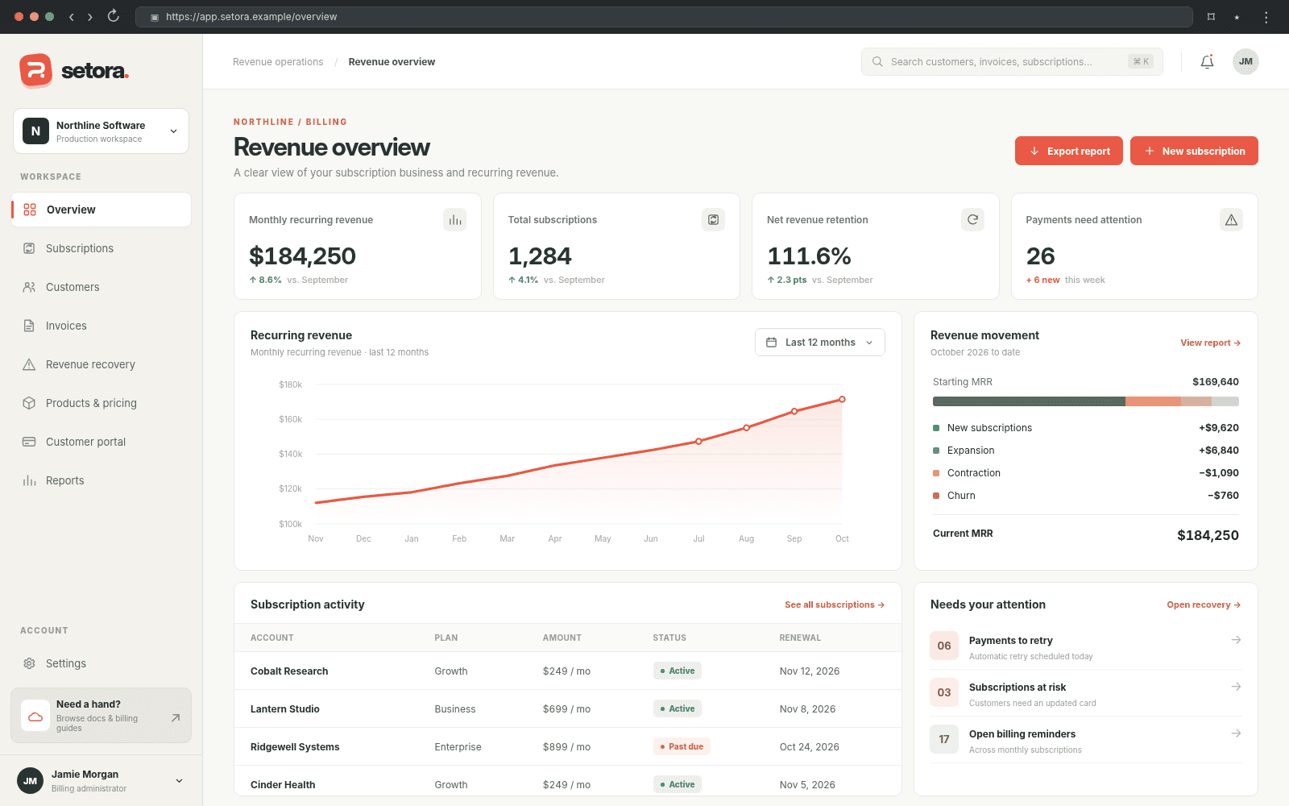The height and width of the screenshot is (806, 1289).
Task: Open Invoices in the sidebar
Action: (102, 326)
